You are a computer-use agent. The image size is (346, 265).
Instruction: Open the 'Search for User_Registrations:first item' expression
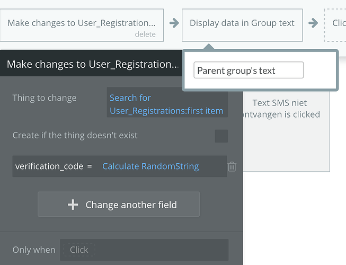coord(166,104)
